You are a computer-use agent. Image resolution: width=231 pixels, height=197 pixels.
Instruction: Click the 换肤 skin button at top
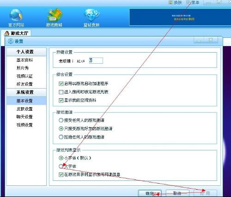coord(176,2)
